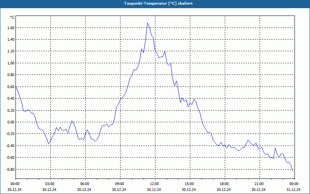The height and width of the screenshot is (194, 310).
Task: Select the "-0,20" y-axis label
Action: click(10, 134)
